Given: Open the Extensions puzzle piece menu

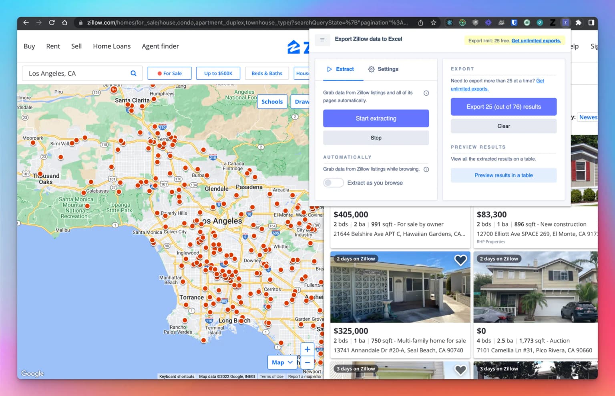Looking at the screenshot, I should point(578,23).
